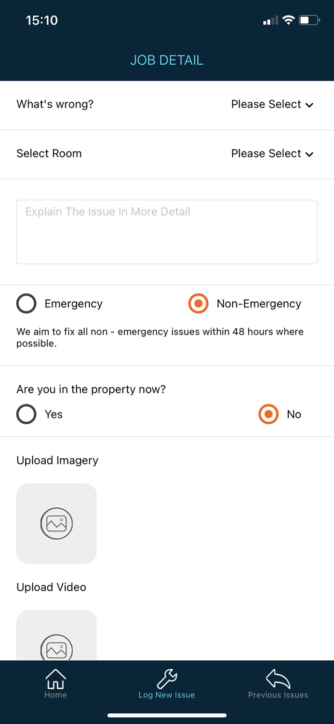Tap the Job Detail title
The height and width of the screenshot is (724, 334).
(167, 60)
